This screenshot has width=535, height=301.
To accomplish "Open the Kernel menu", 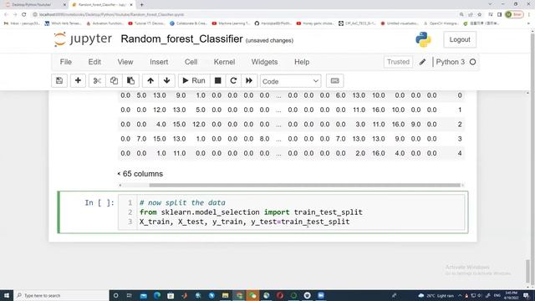I will click(x=224, y=62).
